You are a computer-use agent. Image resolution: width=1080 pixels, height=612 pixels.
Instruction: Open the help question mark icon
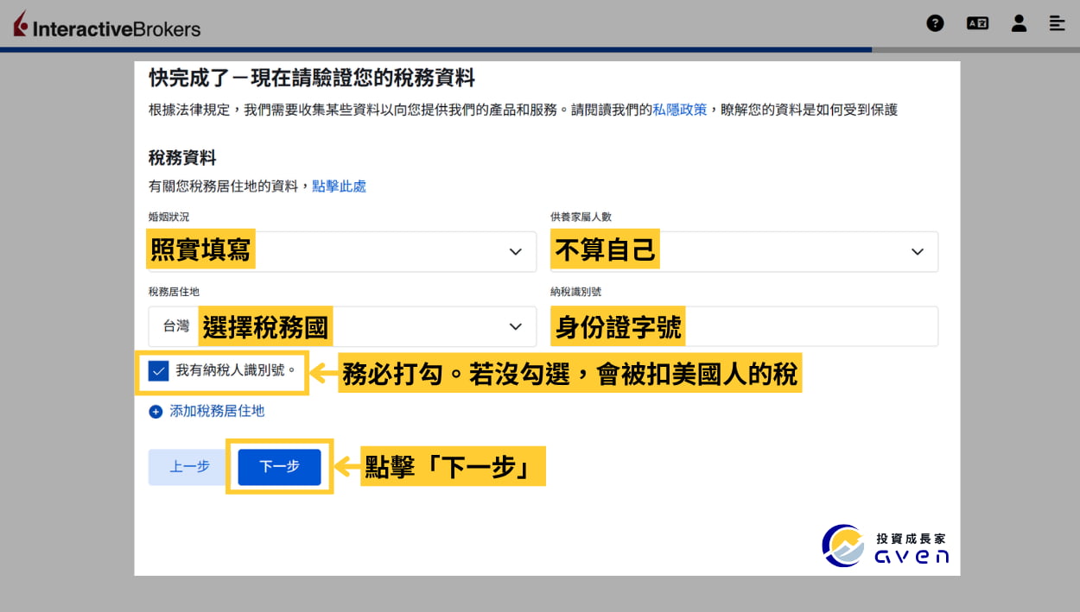[935, 23]
